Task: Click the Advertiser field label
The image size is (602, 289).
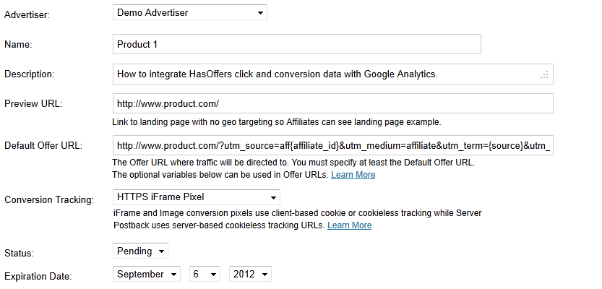Action: [x=27, y=13]
